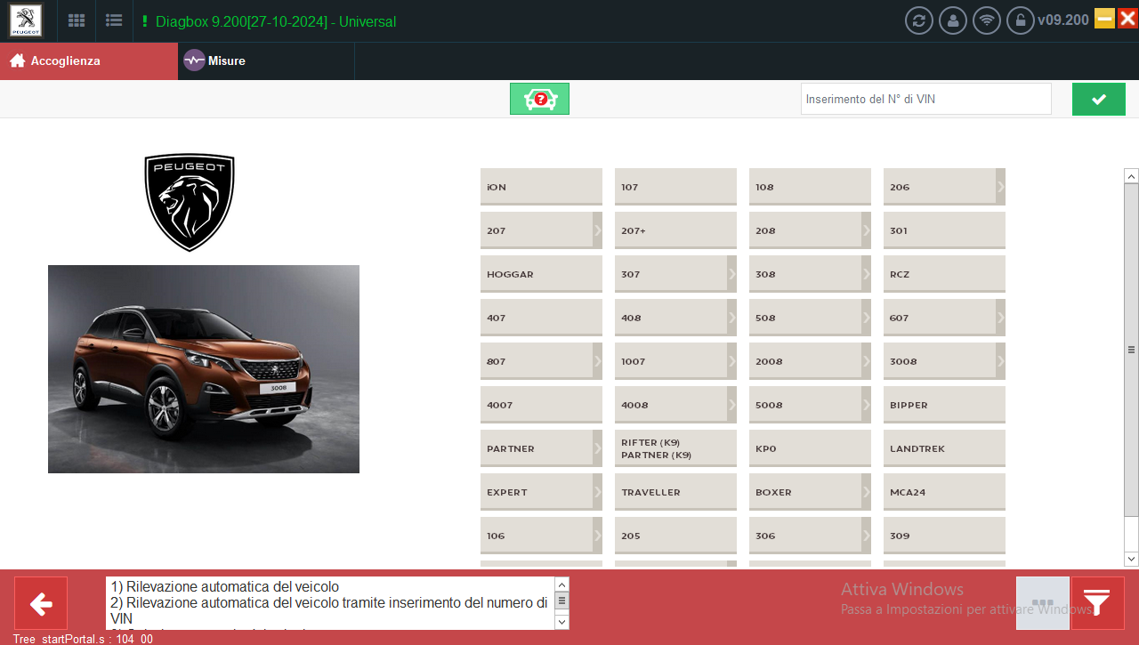
Task: Click the model list scrollbar down arrow
Action: [1131, 559]
